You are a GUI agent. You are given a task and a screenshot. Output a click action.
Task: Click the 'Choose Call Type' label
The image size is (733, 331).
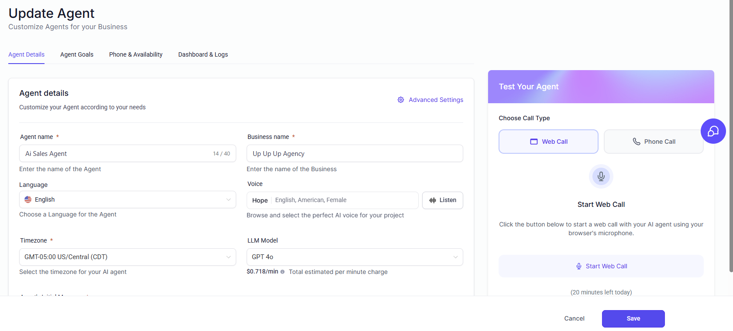tap(524, 118)
